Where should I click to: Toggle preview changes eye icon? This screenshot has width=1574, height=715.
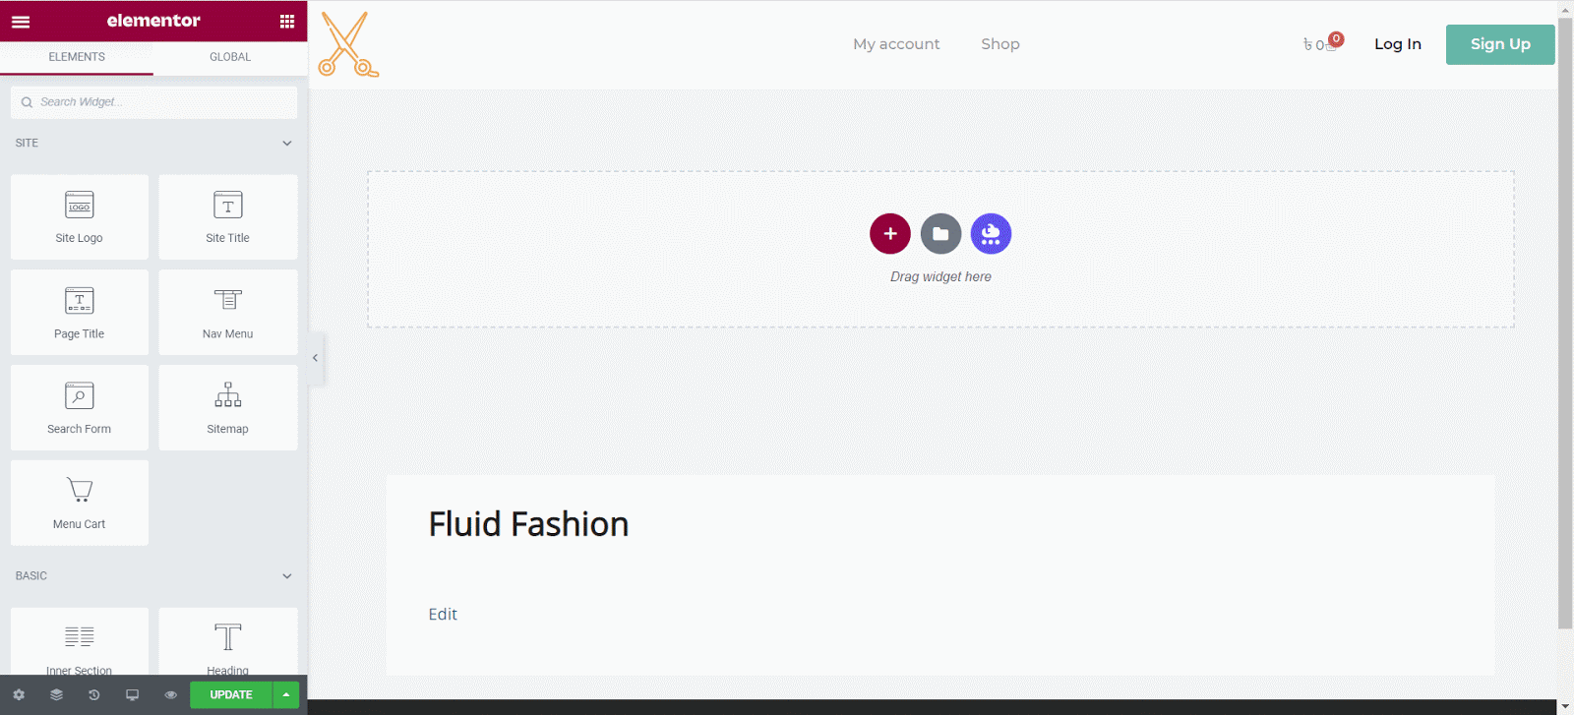click(170, 694)
